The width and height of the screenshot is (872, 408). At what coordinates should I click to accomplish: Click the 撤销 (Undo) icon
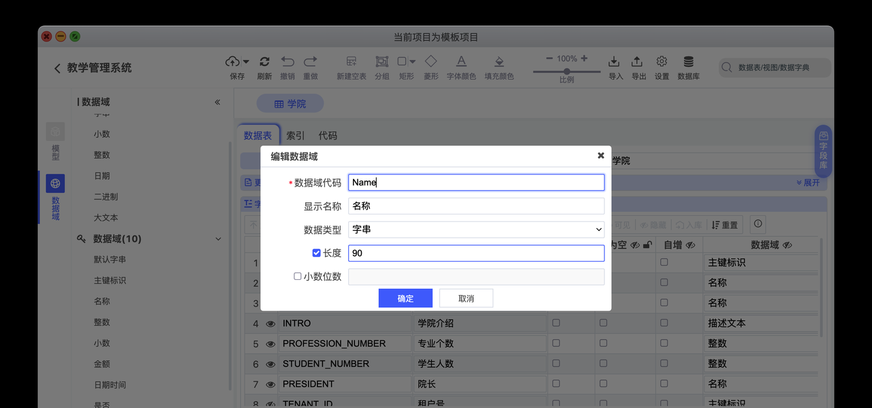[x=287, y=61]
